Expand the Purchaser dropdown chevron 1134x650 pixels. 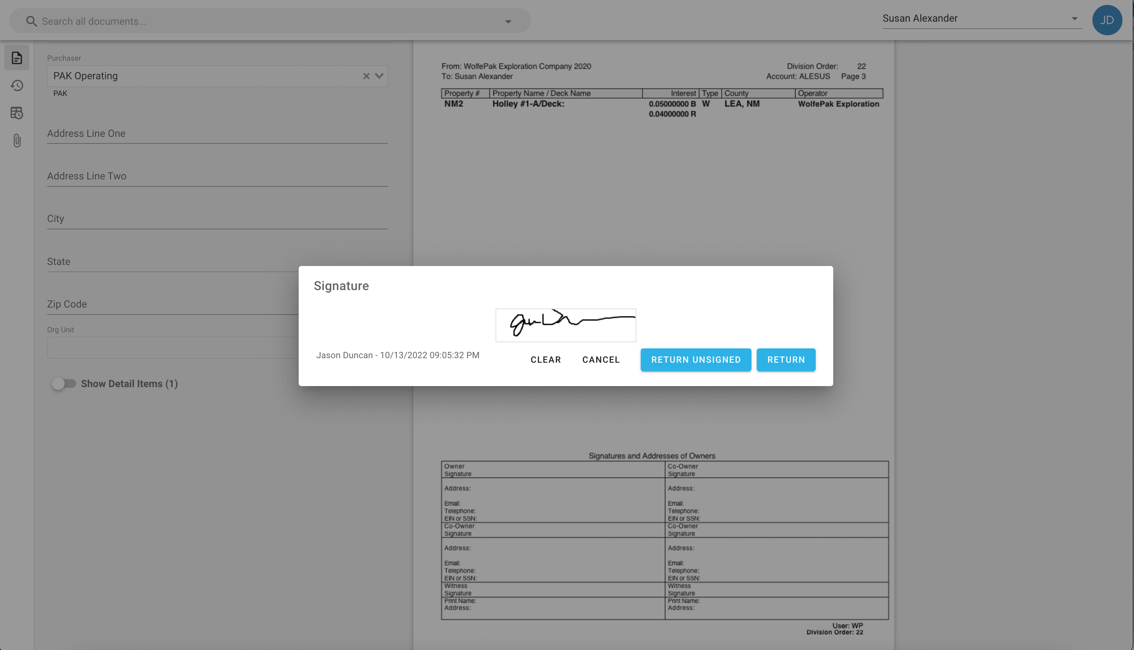tap(379, 76)
